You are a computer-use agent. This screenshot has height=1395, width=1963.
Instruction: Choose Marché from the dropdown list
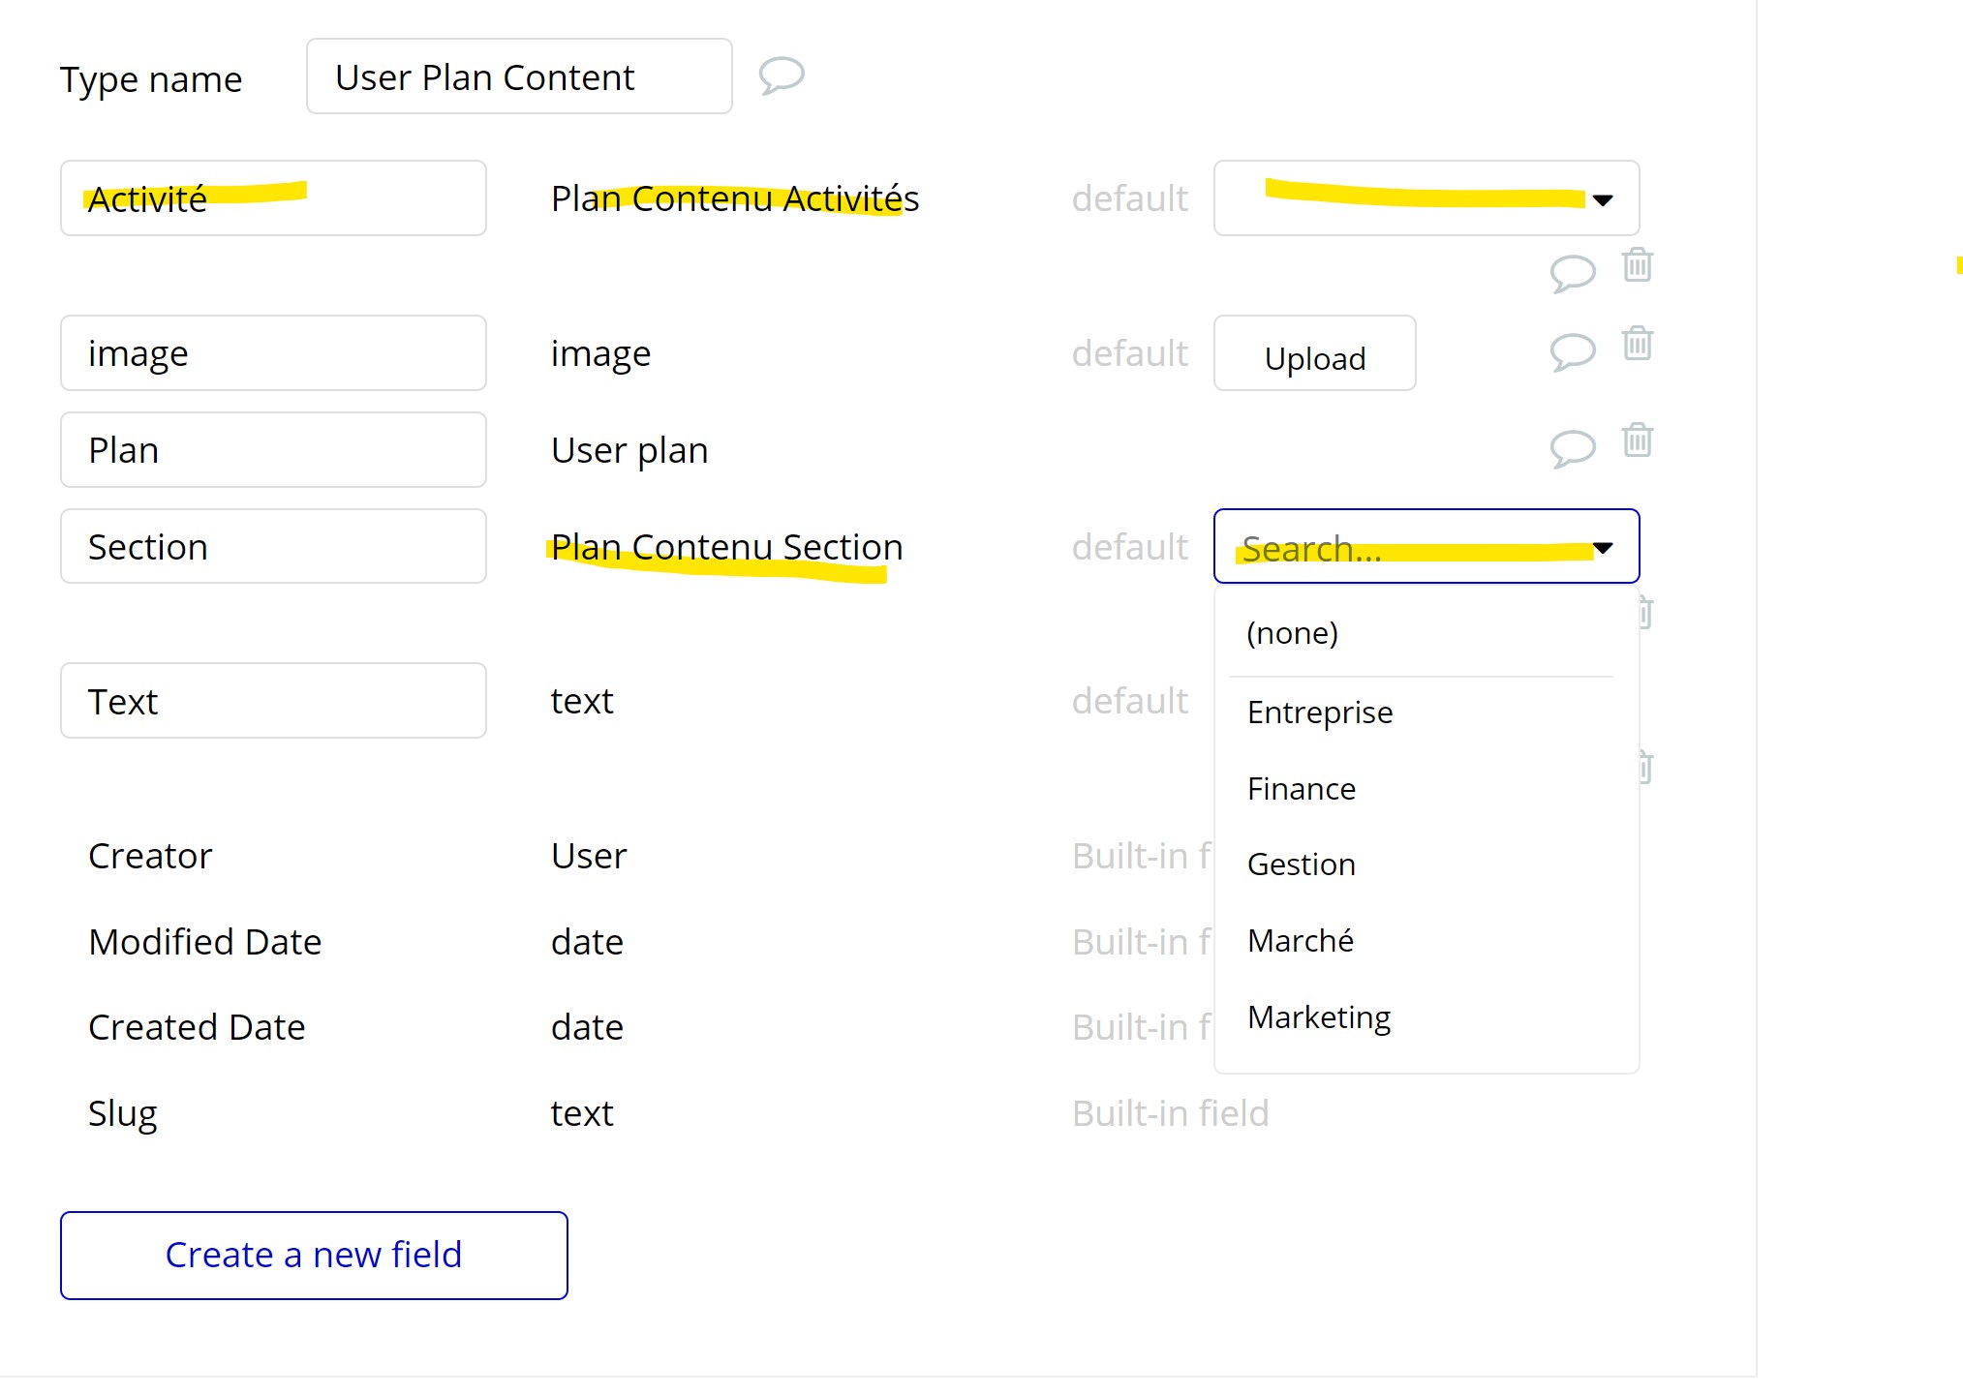point(1300,941)
